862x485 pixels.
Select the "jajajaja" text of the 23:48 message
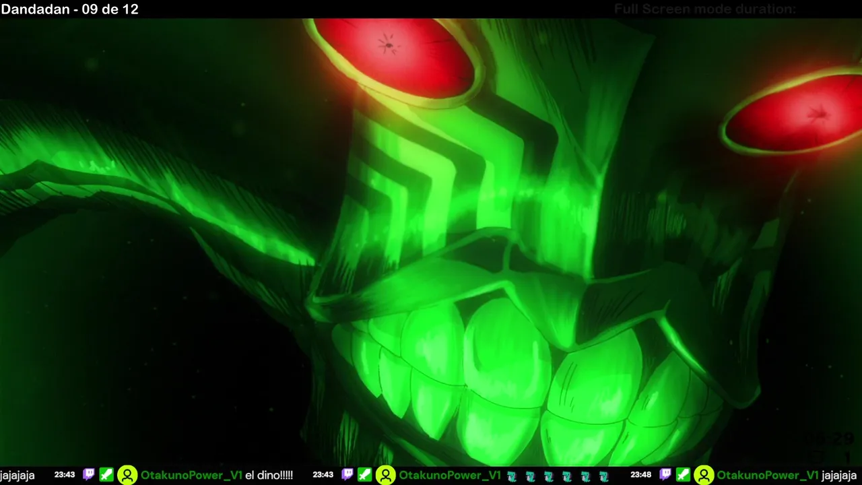pyautogui.click(x=839, y=476)
